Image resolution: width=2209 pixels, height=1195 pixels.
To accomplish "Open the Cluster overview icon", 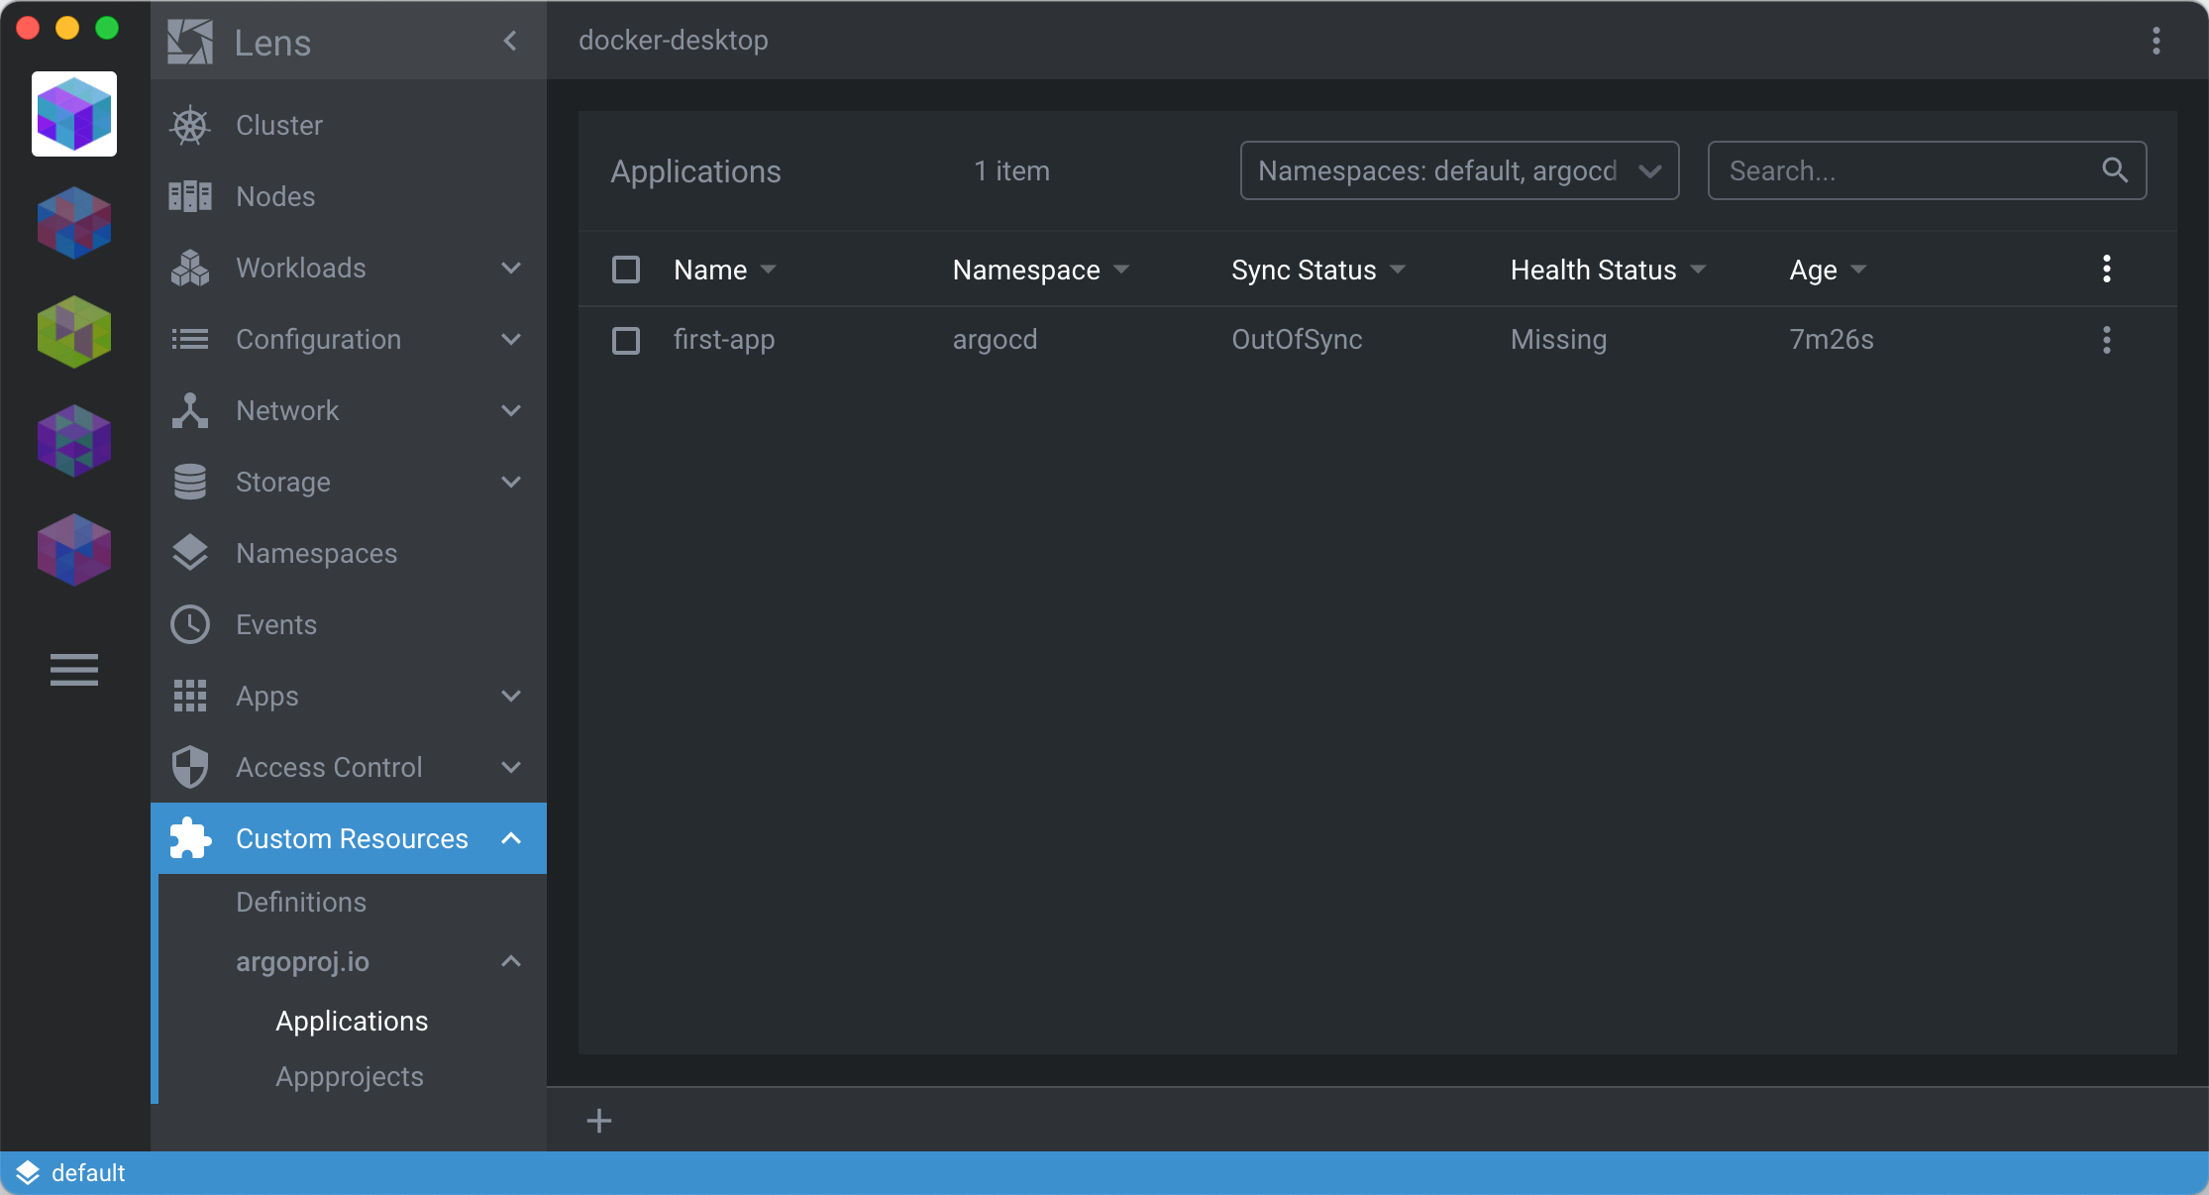I will (x=189, y=125).
